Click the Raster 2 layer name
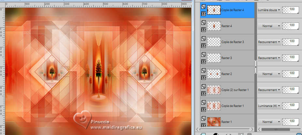The height and width of the screenshot is (135, 302). tap(226, 74)
